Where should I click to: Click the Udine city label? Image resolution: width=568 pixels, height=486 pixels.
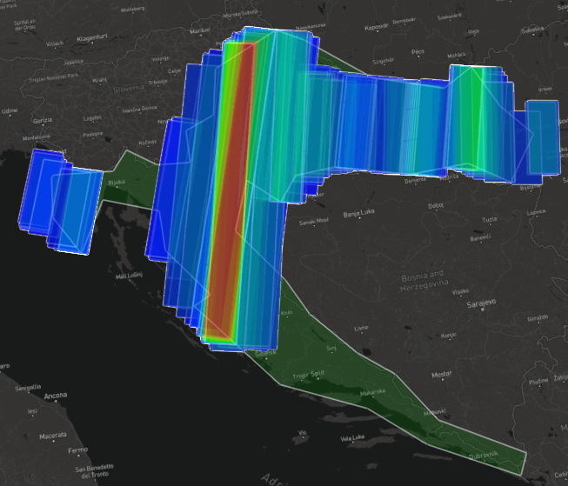(10, 110)
